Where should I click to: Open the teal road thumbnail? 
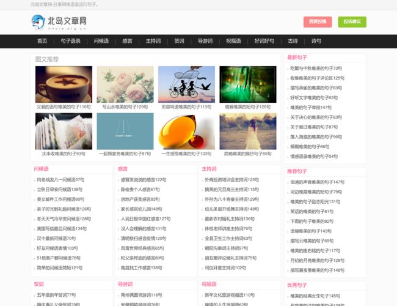coord(125,131)
